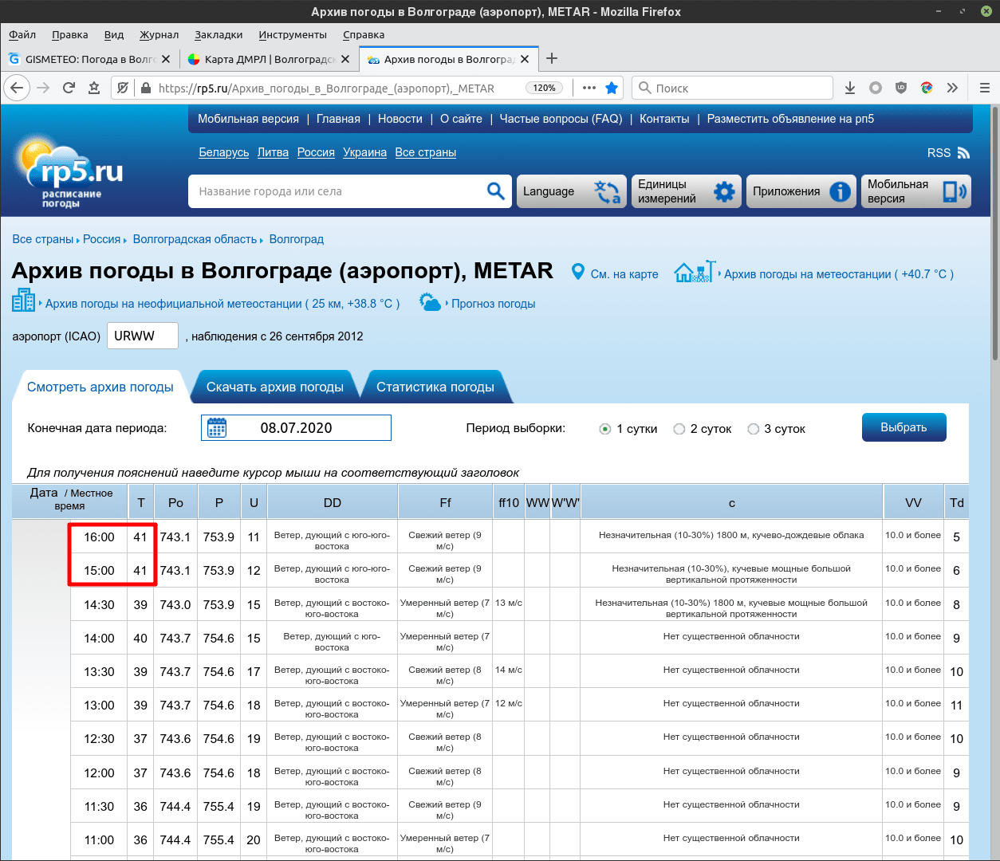
Task: Click the ICAO airport code field
Action: [x=143, y=336]
